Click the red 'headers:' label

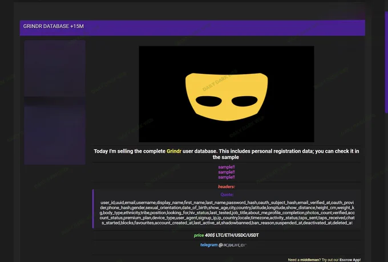pyautogui.click(x=227, y=187)
